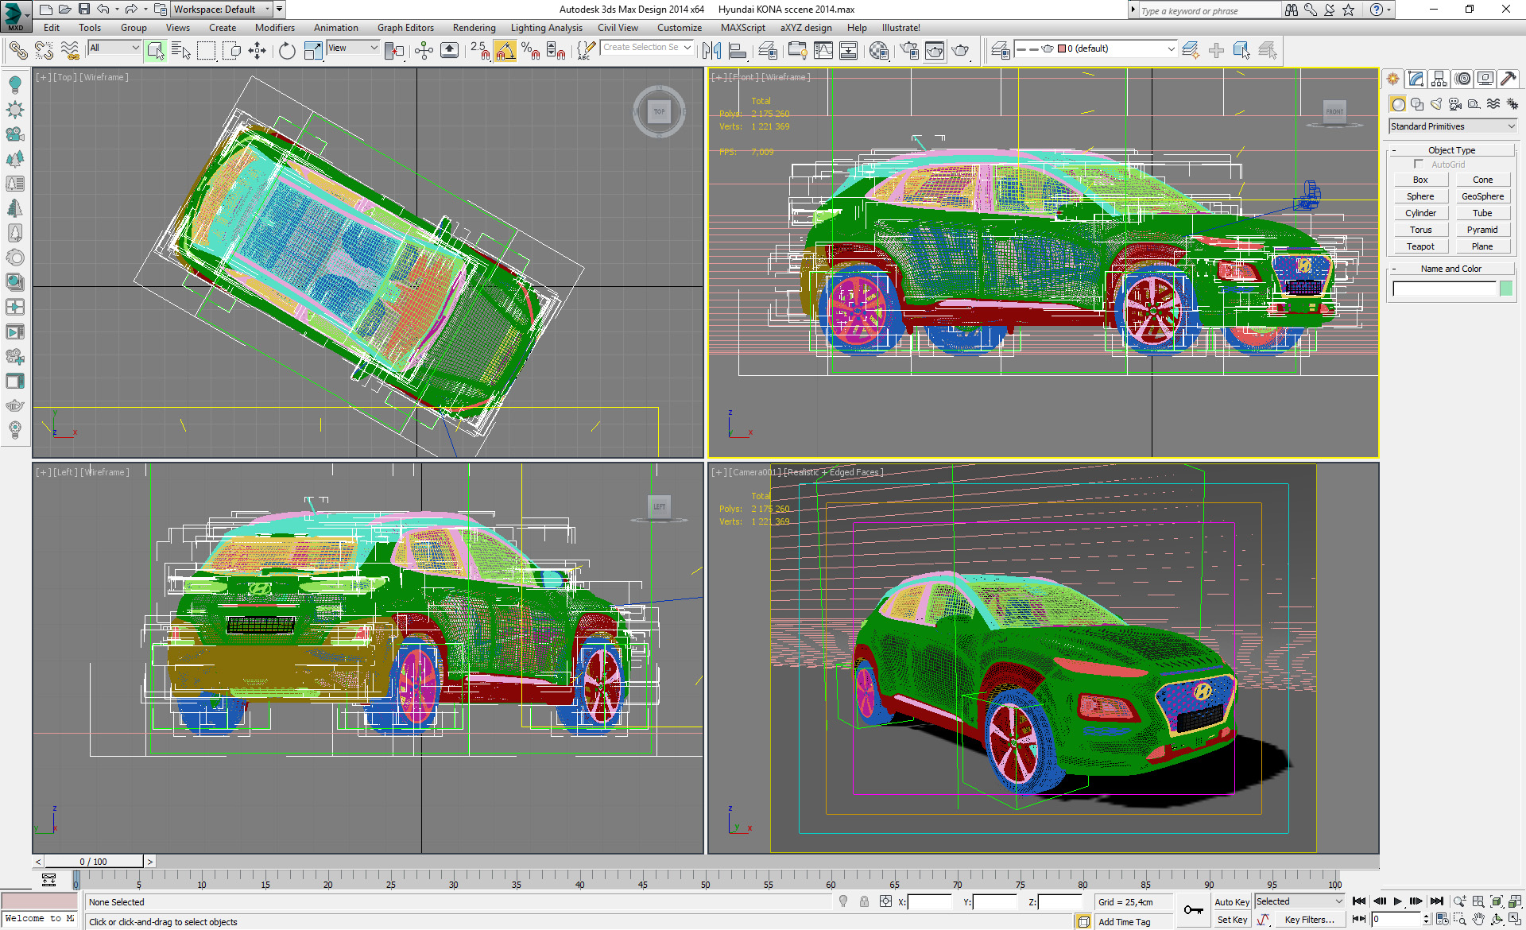Image resolution: width=1526 pixels, height=930 pixels.
Task: Click the Align tool icon
Action: coord(738,51)
